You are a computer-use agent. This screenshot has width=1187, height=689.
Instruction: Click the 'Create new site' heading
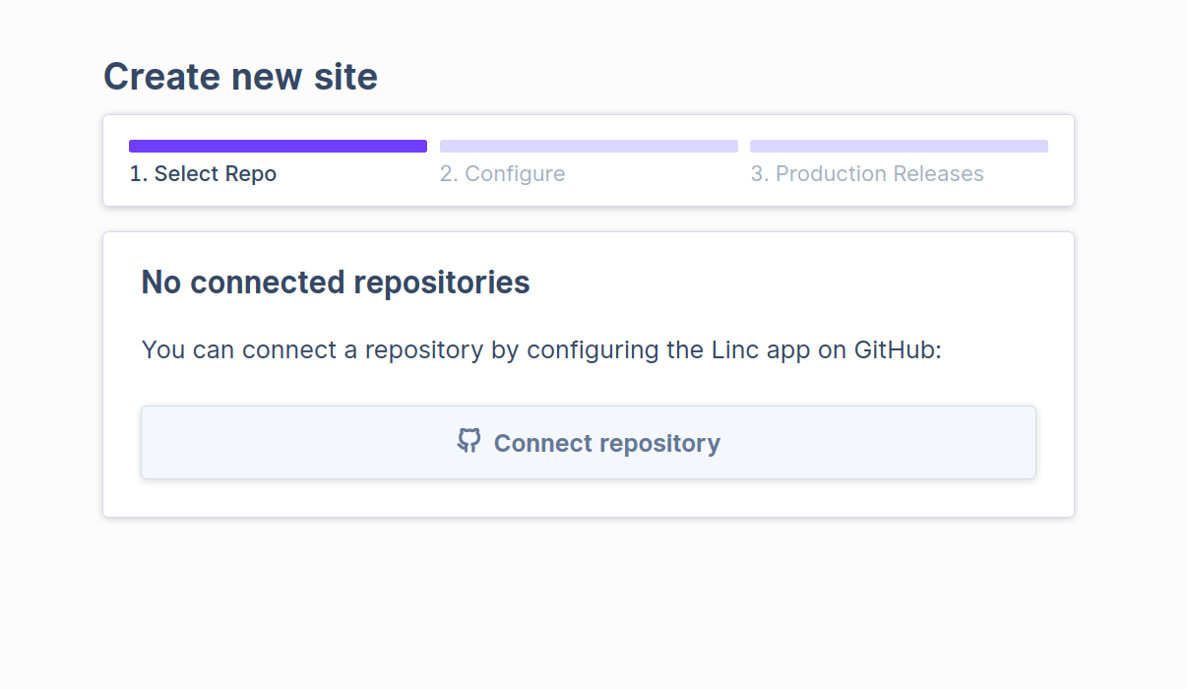(x=241, y=76)
